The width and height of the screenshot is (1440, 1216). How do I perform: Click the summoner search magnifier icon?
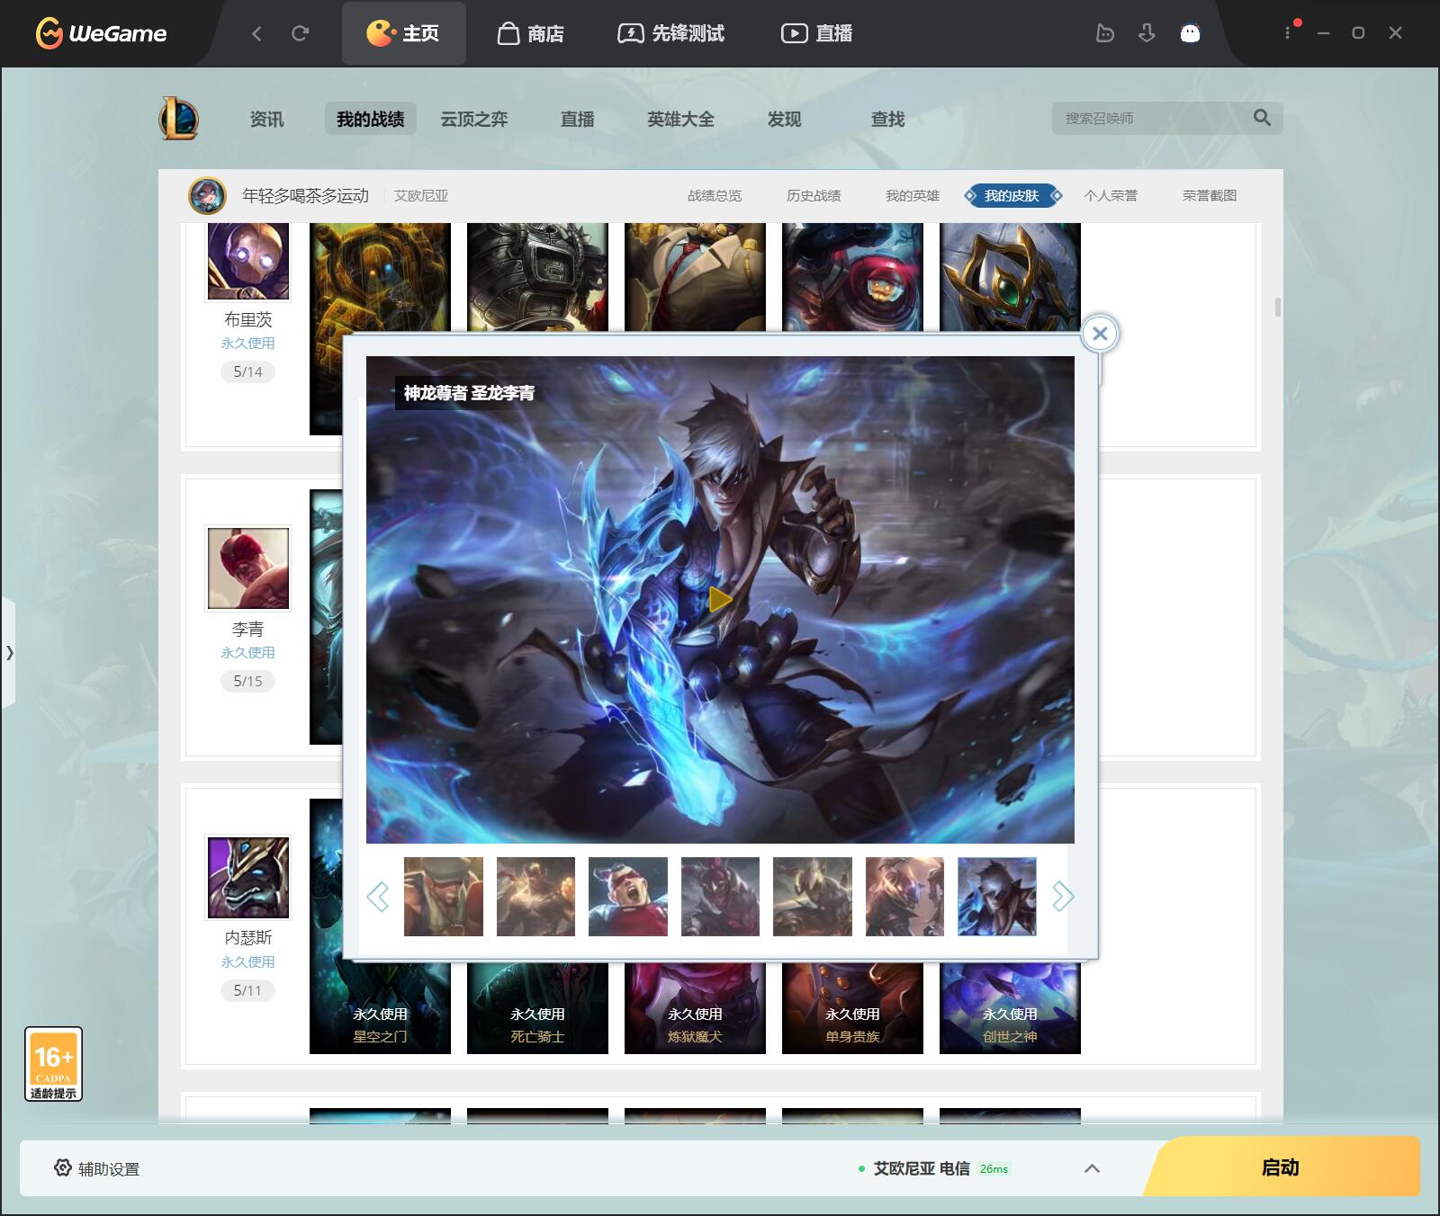(x=1262, y=118)
